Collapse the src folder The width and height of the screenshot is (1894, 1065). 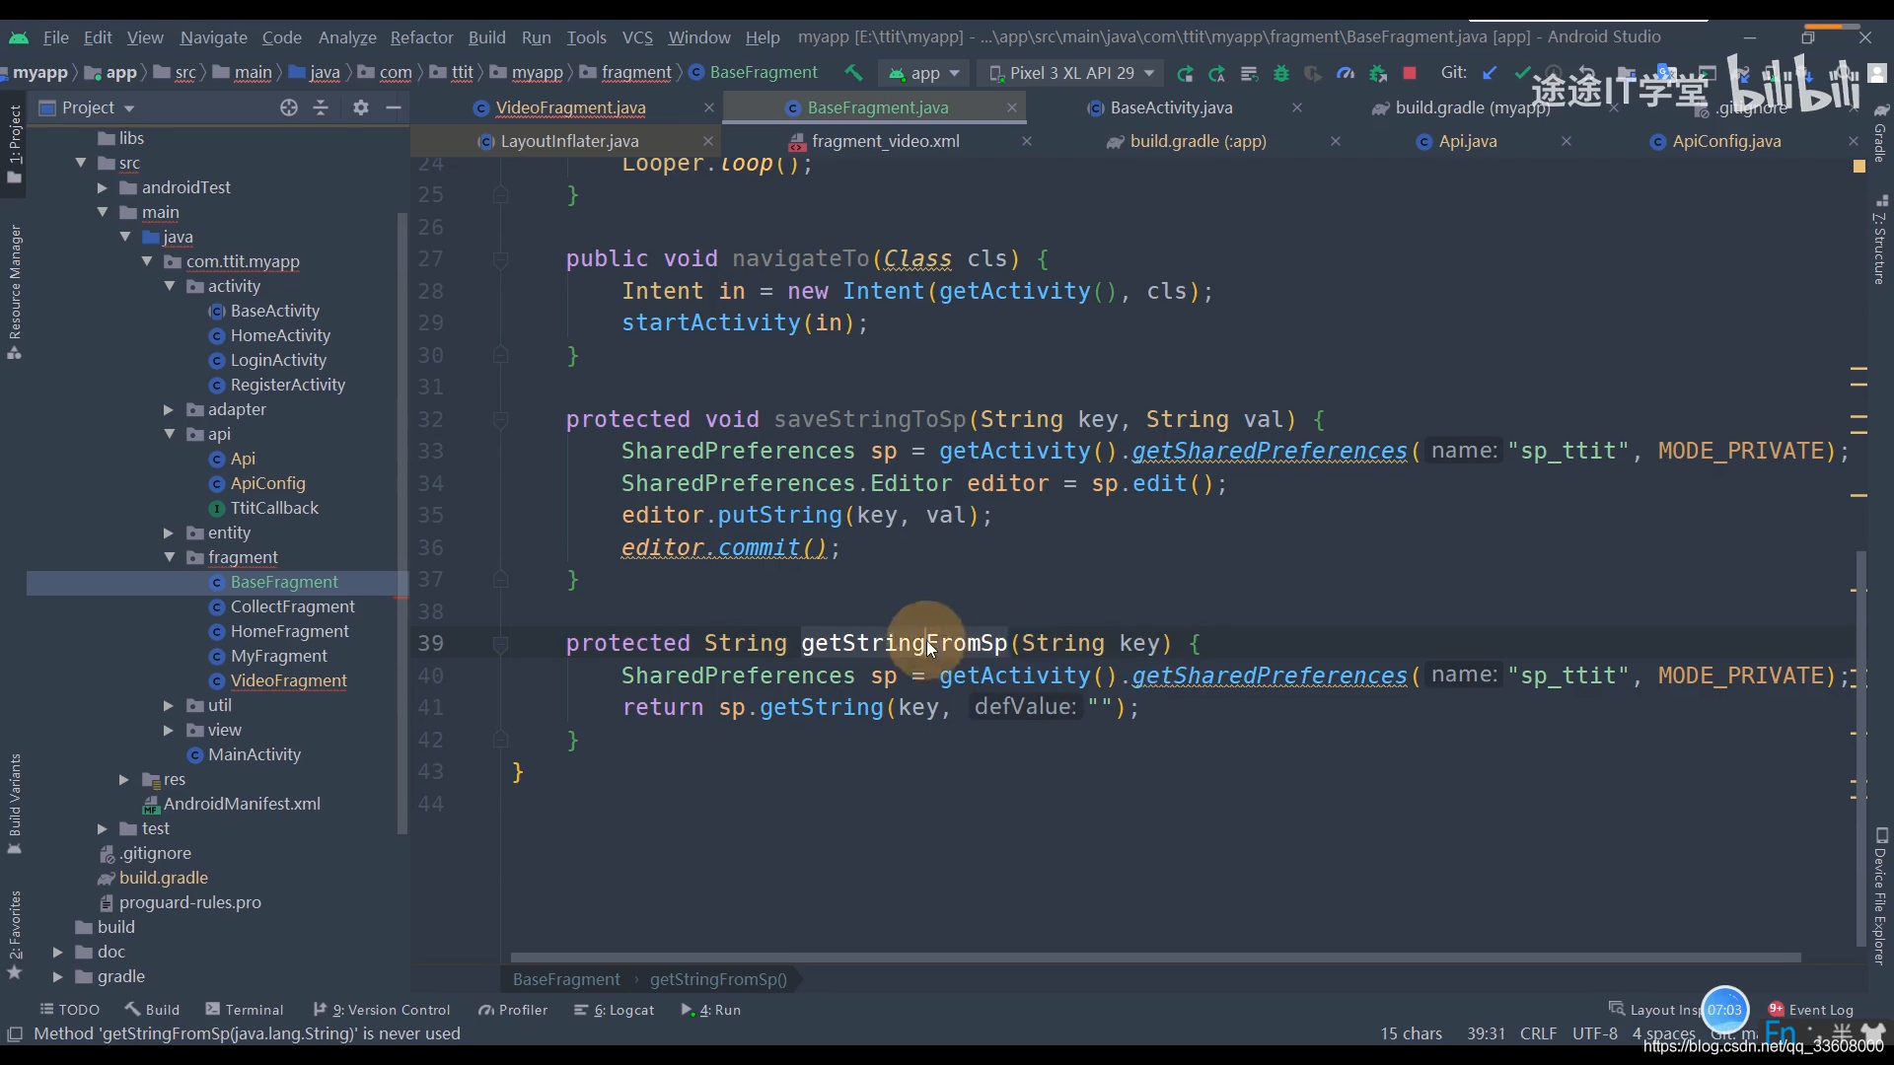pyautogui.click(x=81, y=163)
